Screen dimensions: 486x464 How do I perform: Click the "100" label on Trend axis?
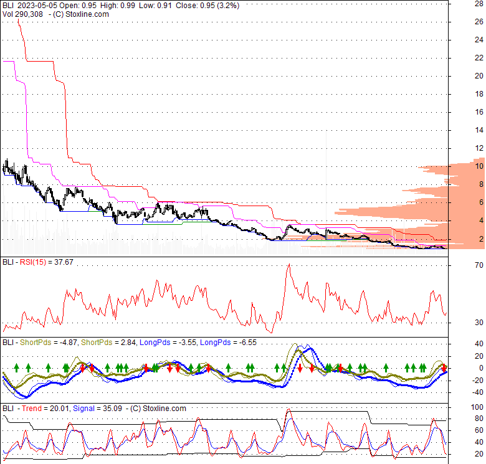477,407
